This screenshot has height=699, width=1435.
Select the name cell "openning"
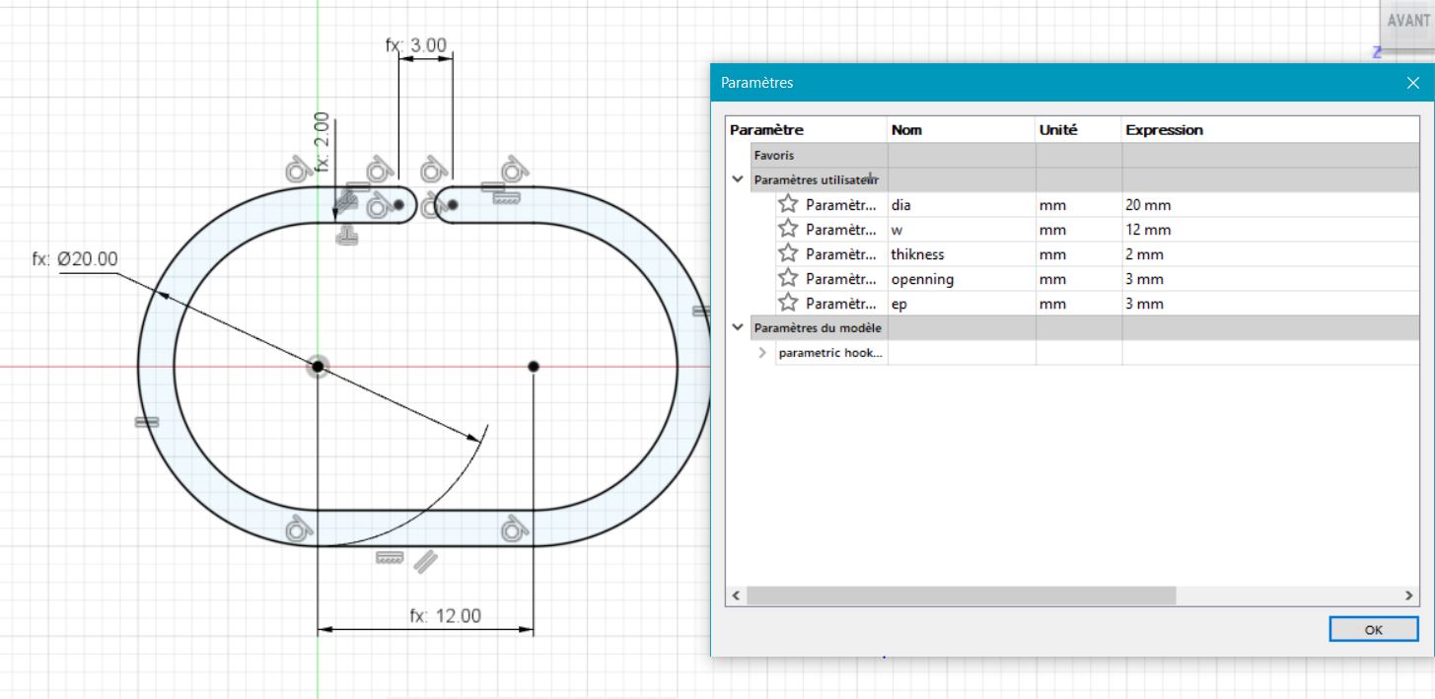click(962, 278)
